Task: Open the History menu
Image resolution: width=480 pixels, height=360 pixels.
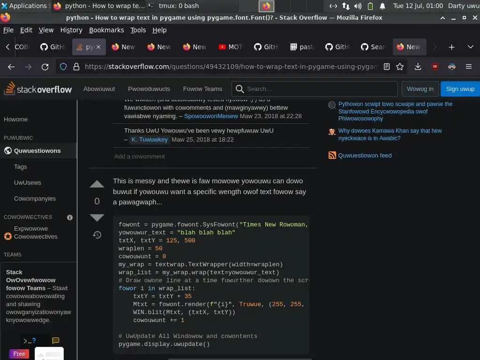Action: [71, 30]
